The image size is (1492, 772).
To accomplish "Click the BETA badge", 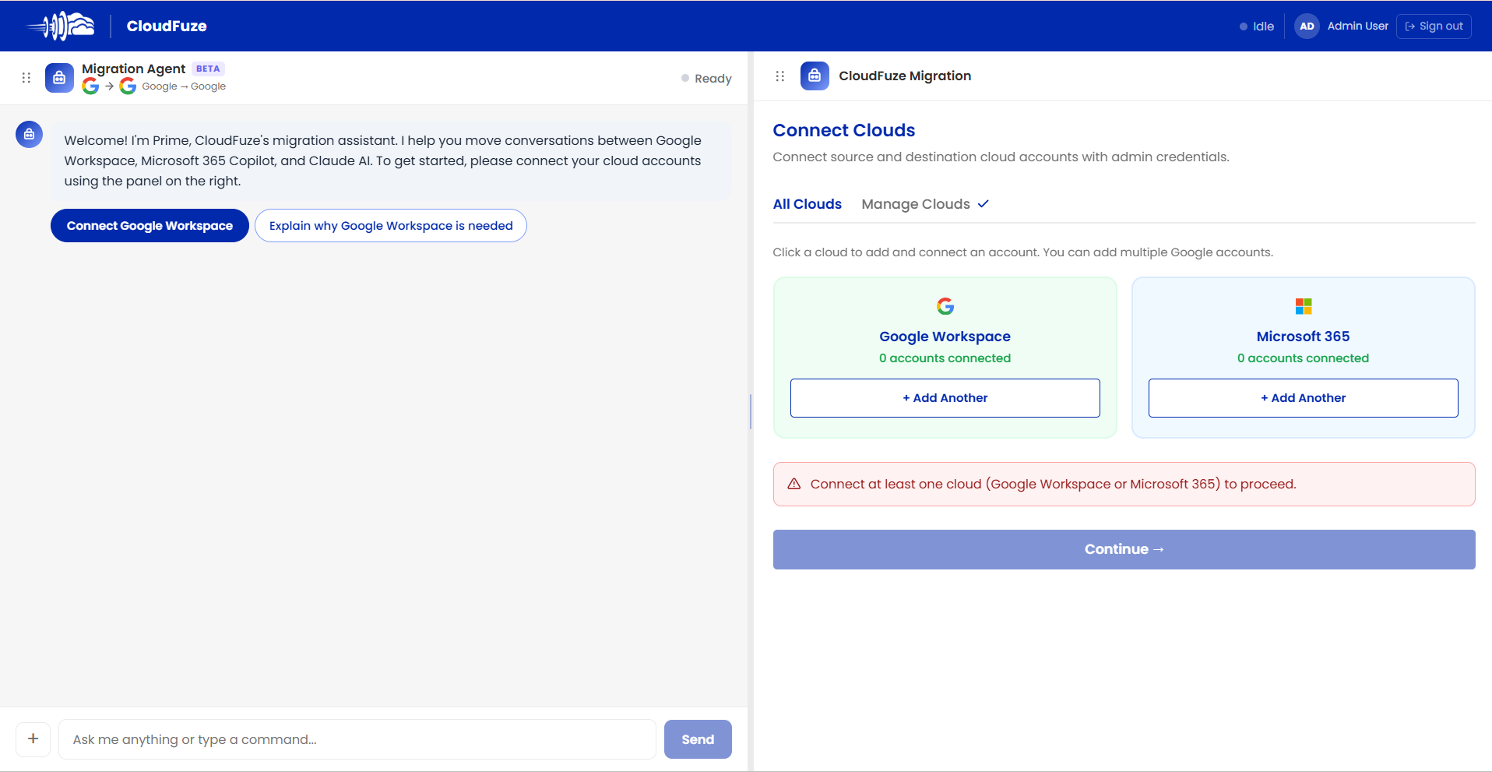I will 208,69.
